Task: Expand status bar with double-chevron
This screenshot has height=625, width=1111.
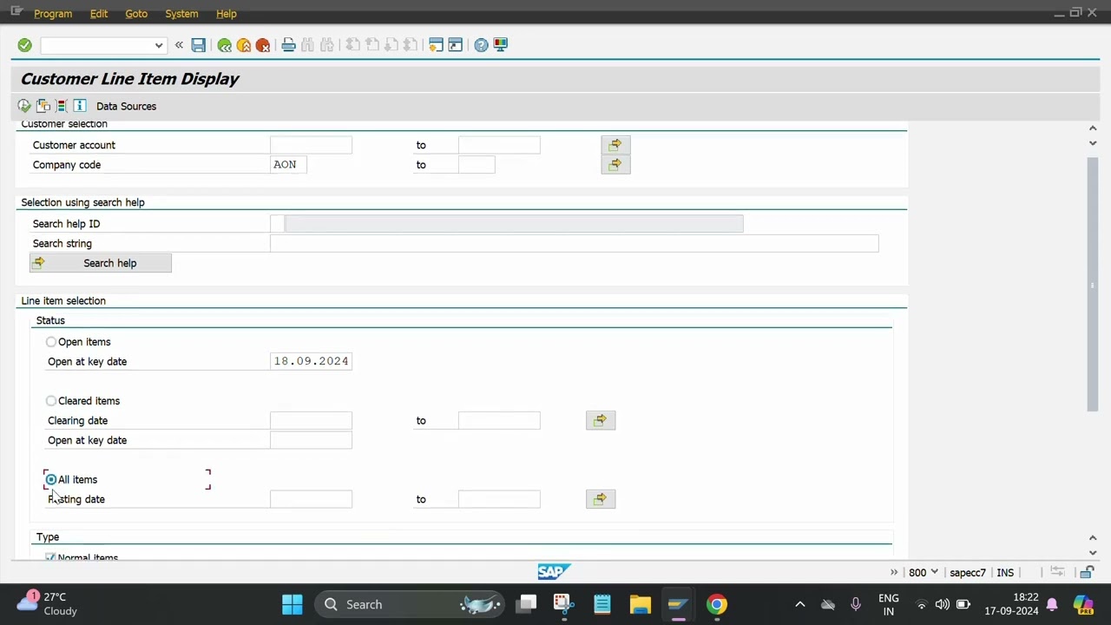Action: coord(894,572)
